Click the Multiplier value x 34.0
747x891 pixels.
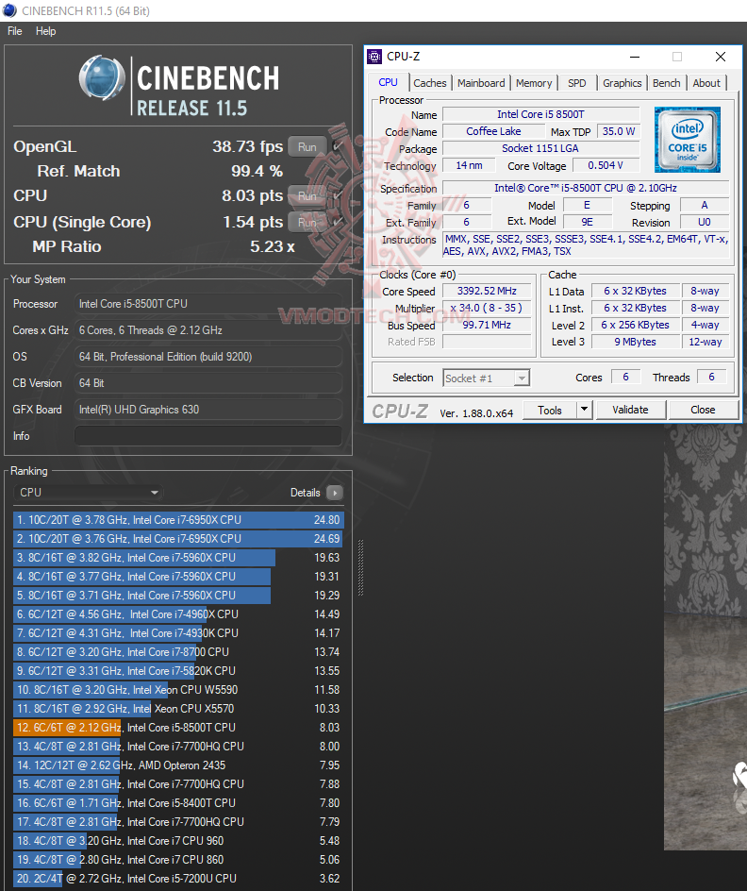coord(487,308)
